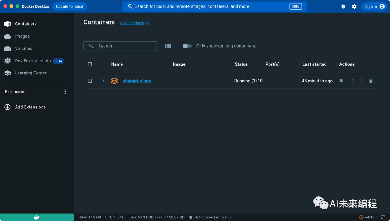Click the CPU 1.00% status text

114,217
